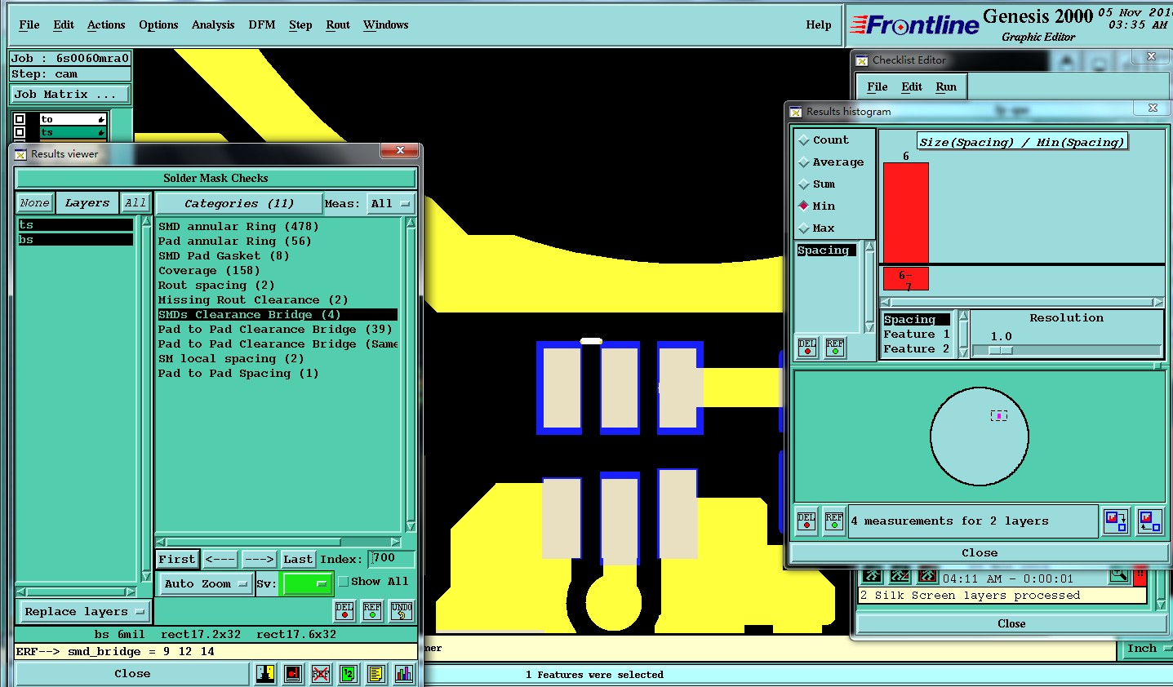Click third running-man icon in Checklist Editor

(927, 577)
